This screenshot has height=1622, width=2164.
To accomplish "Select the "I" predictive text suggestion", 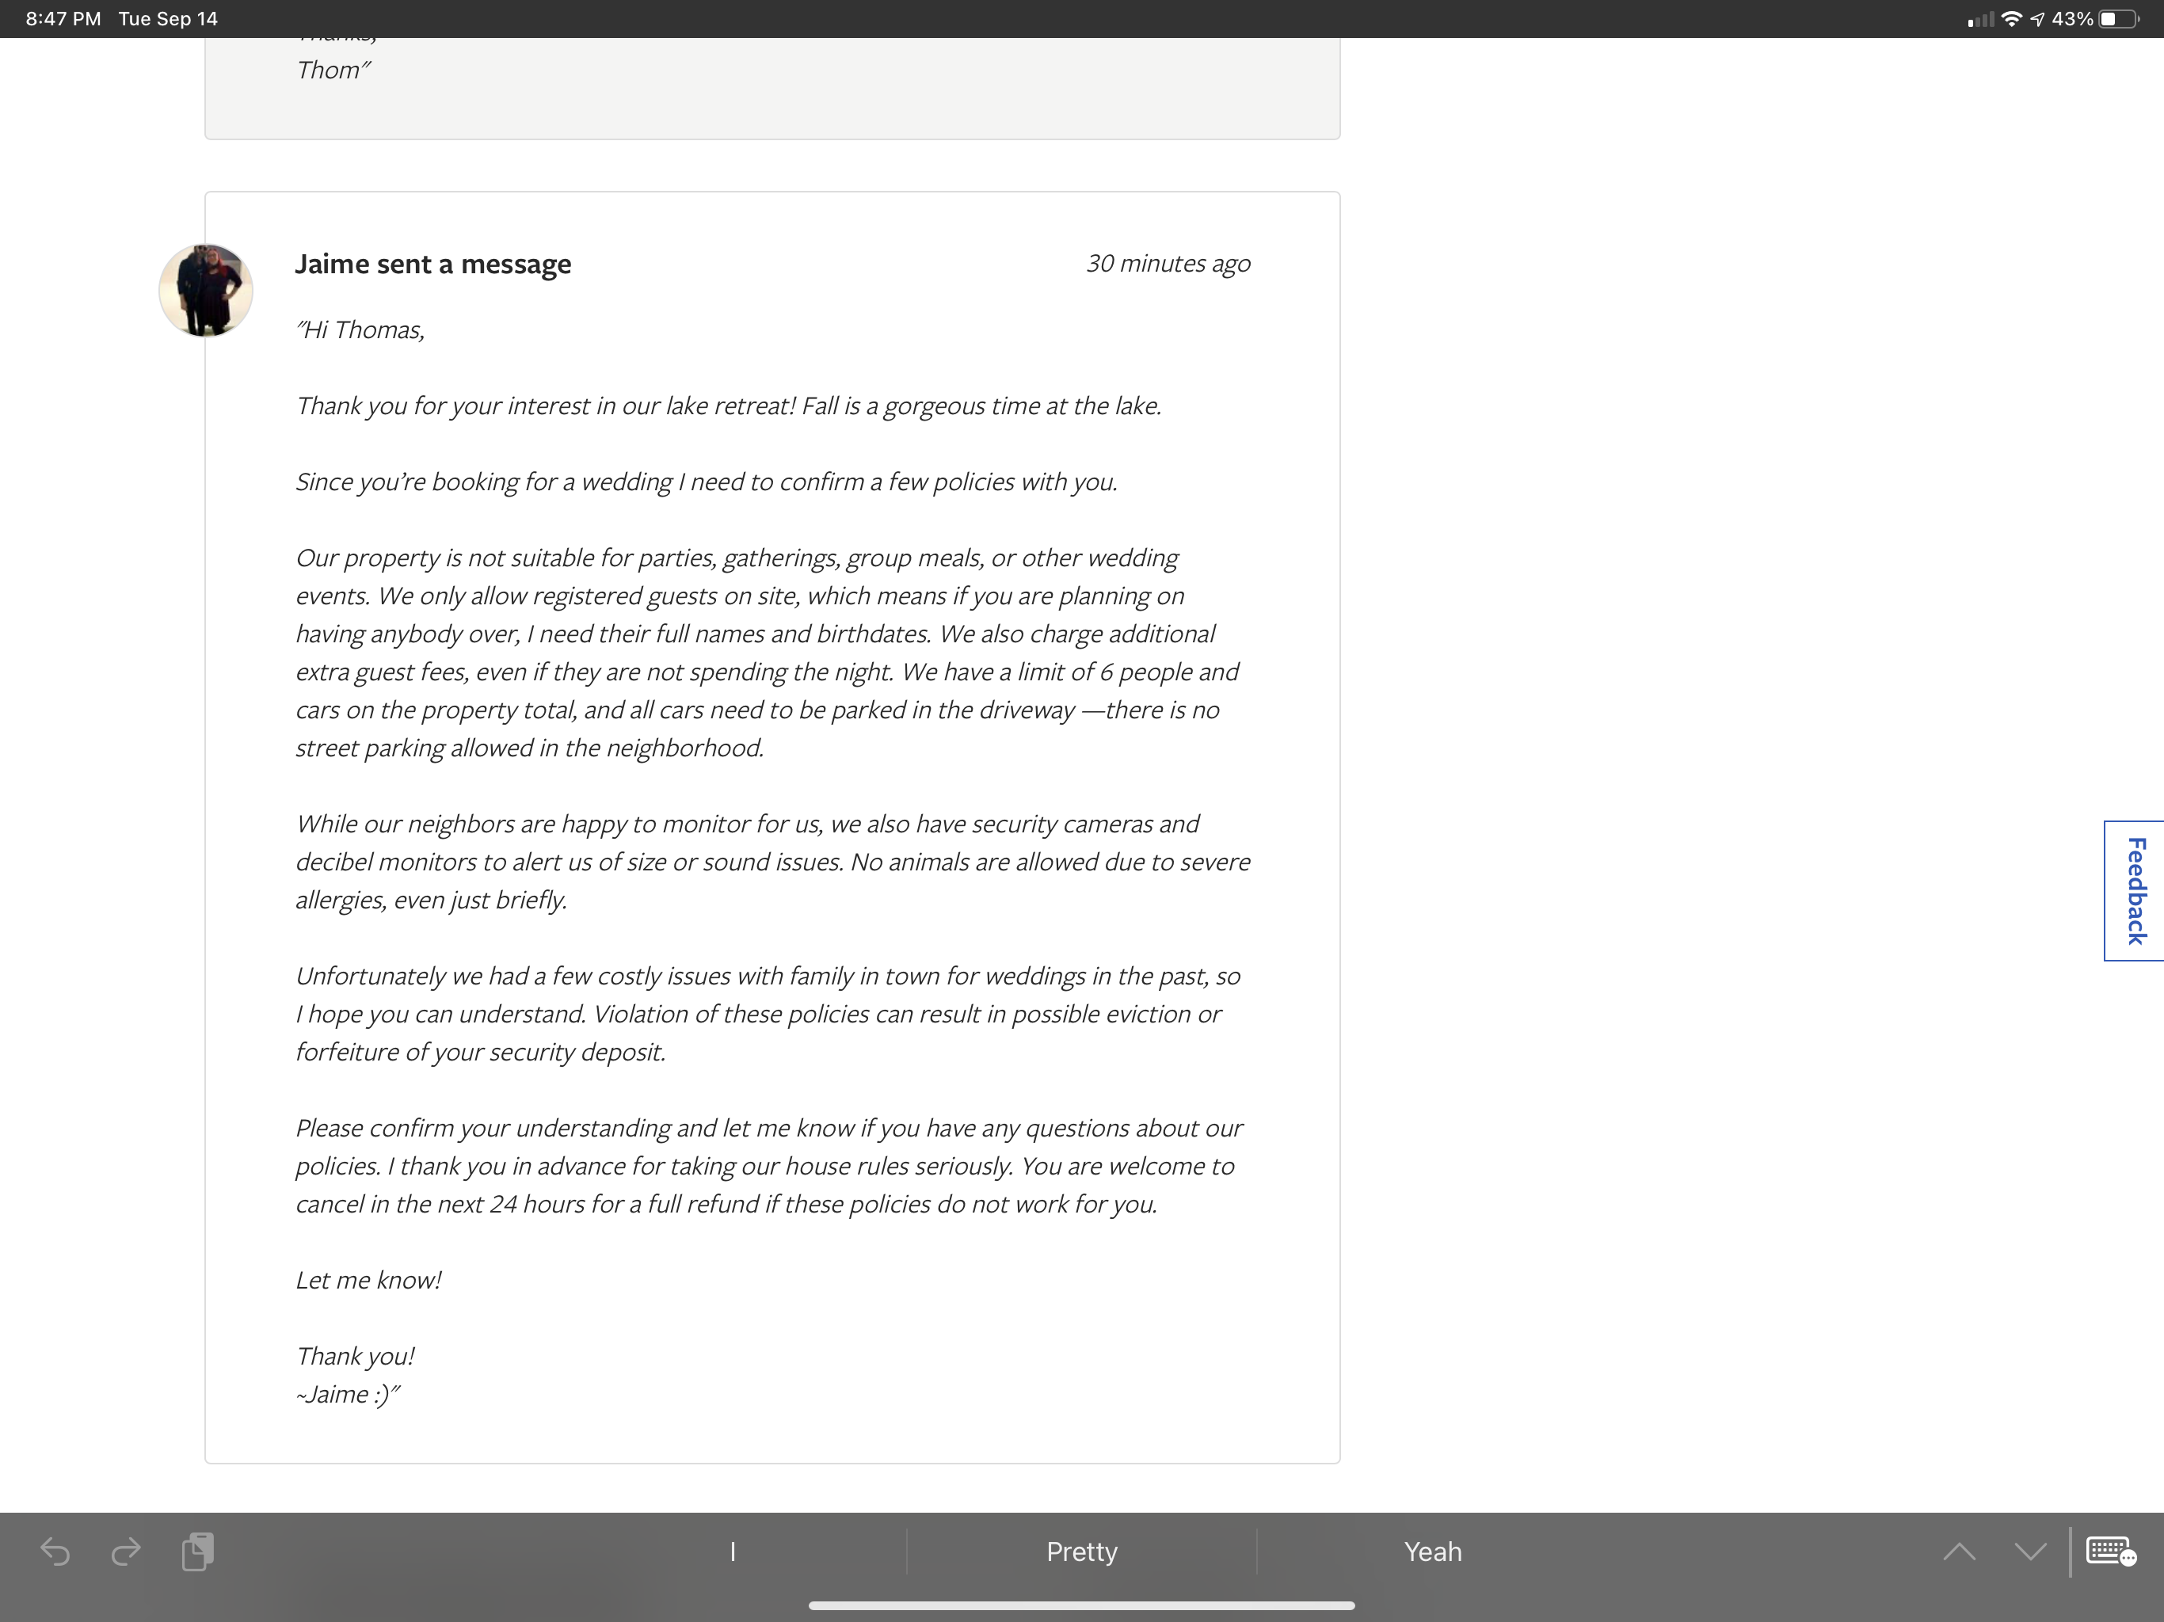I will click(733, 1552).
